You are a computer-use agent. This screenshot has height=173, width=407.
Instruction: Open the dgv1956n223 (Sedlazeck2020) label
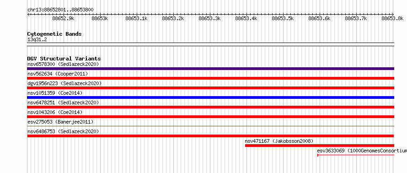click(x=64, y=83)
